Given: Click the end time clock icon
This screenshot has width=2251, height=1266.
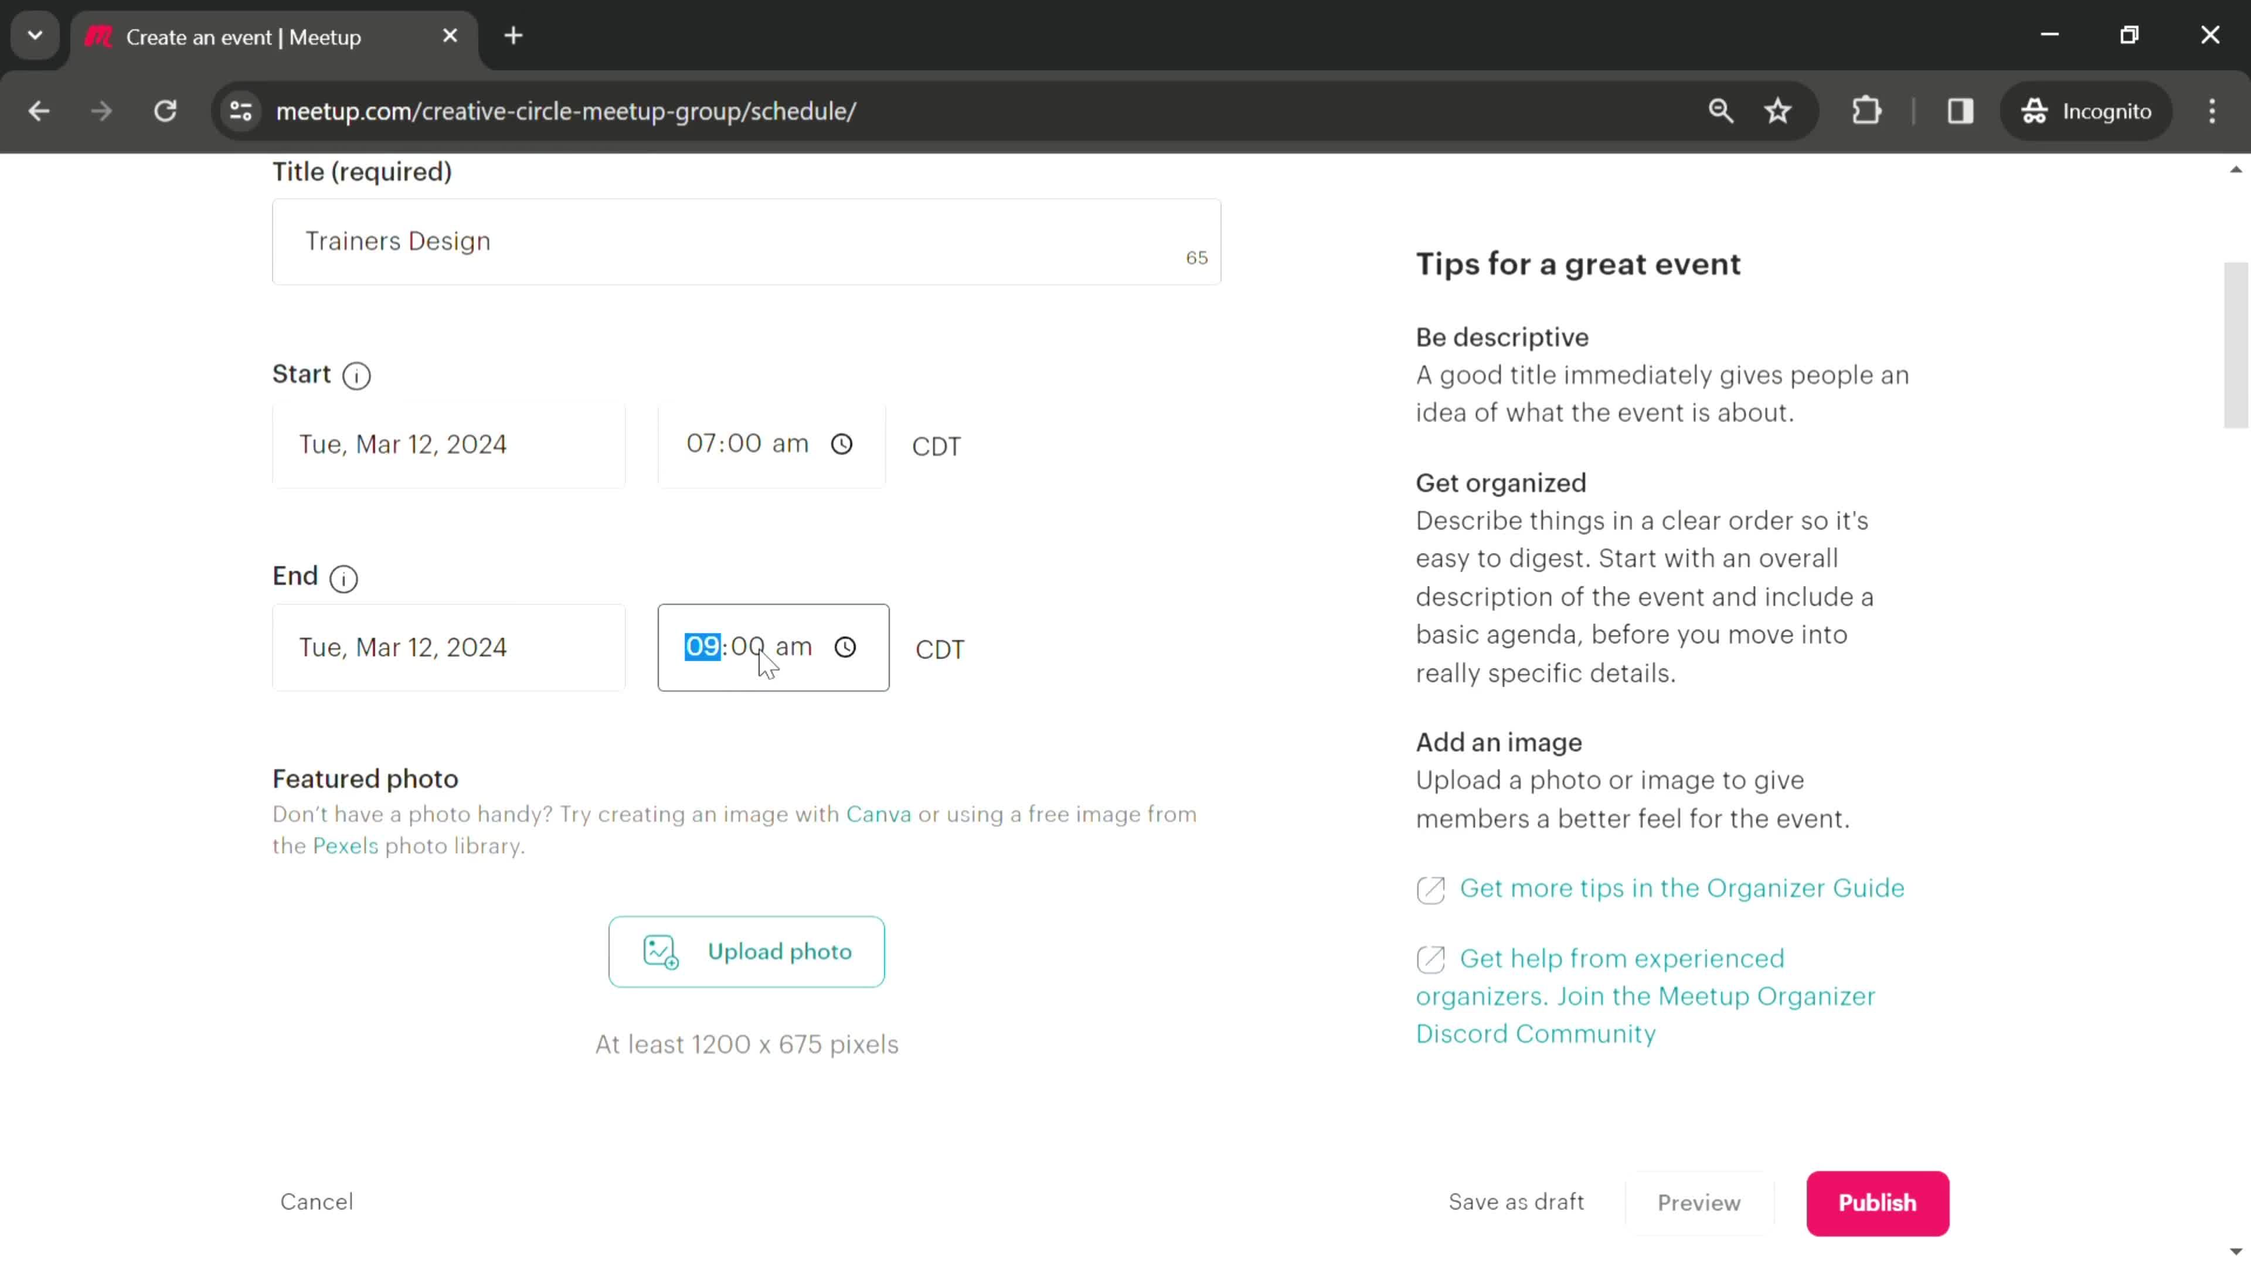Looking at the screenshot, I should [x=846, y=646].
